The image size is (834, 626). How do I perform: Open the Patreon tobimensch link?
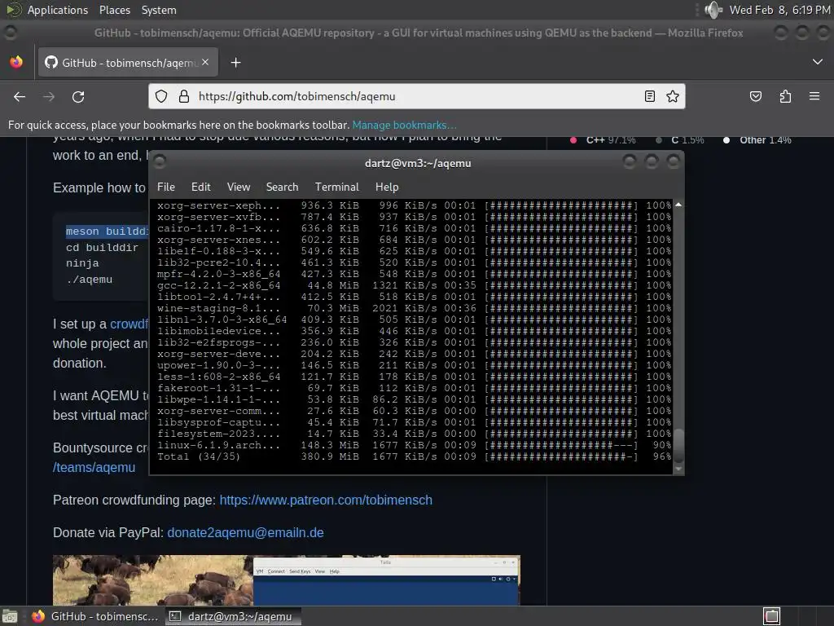point(326,500)
